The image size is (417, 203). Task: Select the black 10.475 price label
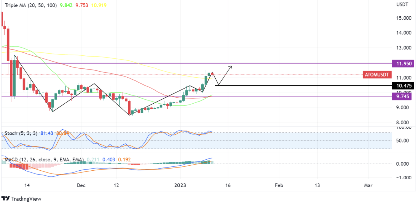(x=403, y=86)
